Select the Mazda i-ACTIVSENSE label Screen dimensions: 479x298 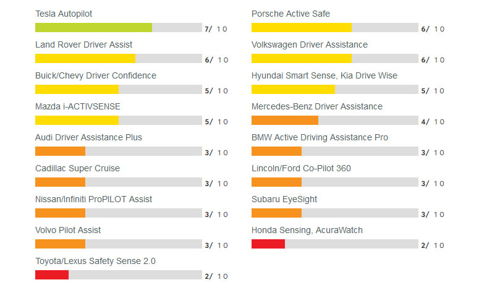[78, 106]
